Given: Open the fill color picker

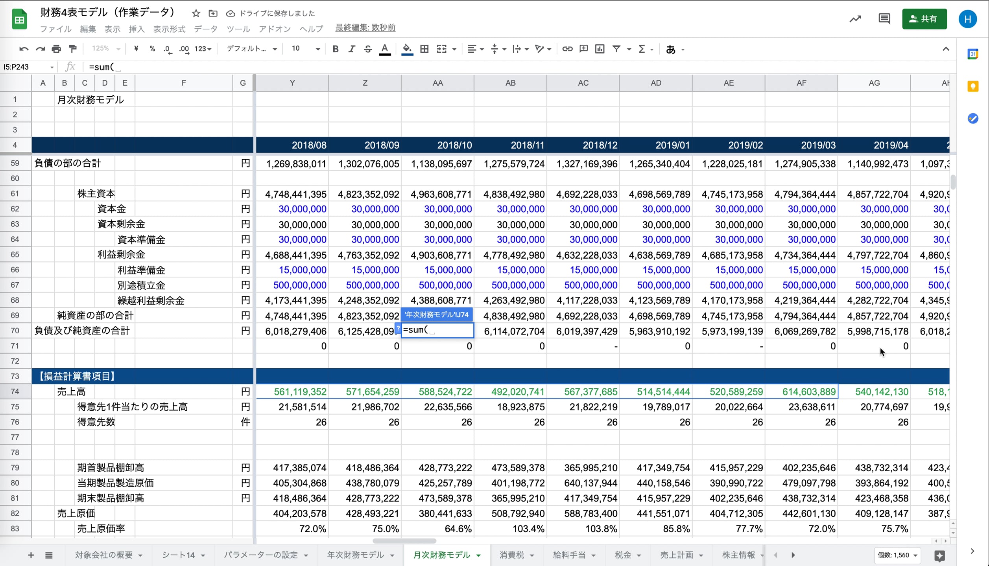Looking at the screenshot, I should point(407,49).
